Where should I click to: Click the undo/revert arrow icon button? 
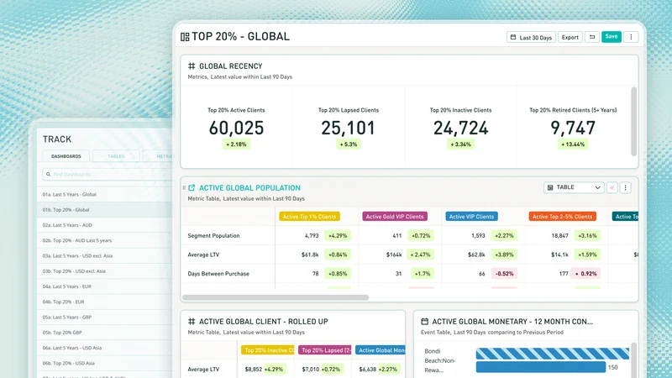pos(592,37)
